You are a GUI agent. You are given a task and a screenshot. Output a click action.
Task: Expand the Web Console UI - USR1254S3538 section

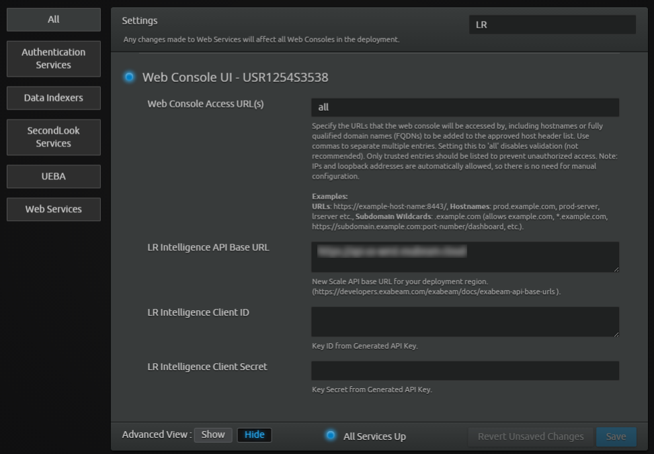(235, 77)
